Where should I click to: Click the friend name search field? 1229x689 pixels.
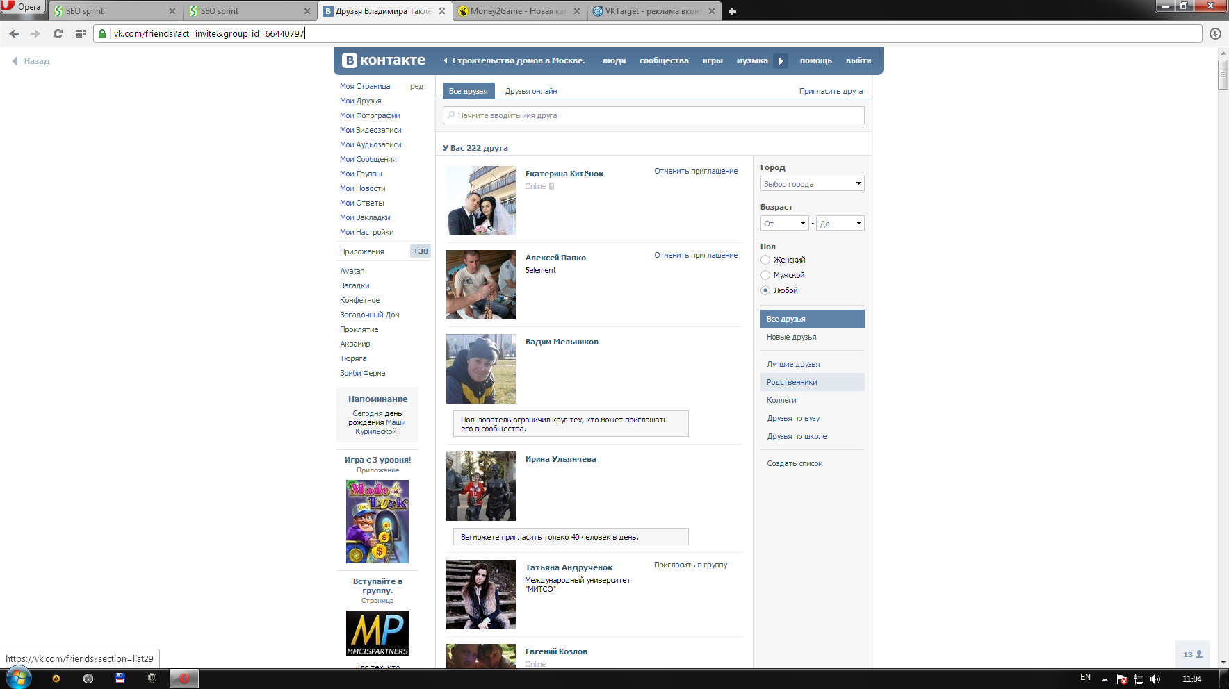[653, 115]
